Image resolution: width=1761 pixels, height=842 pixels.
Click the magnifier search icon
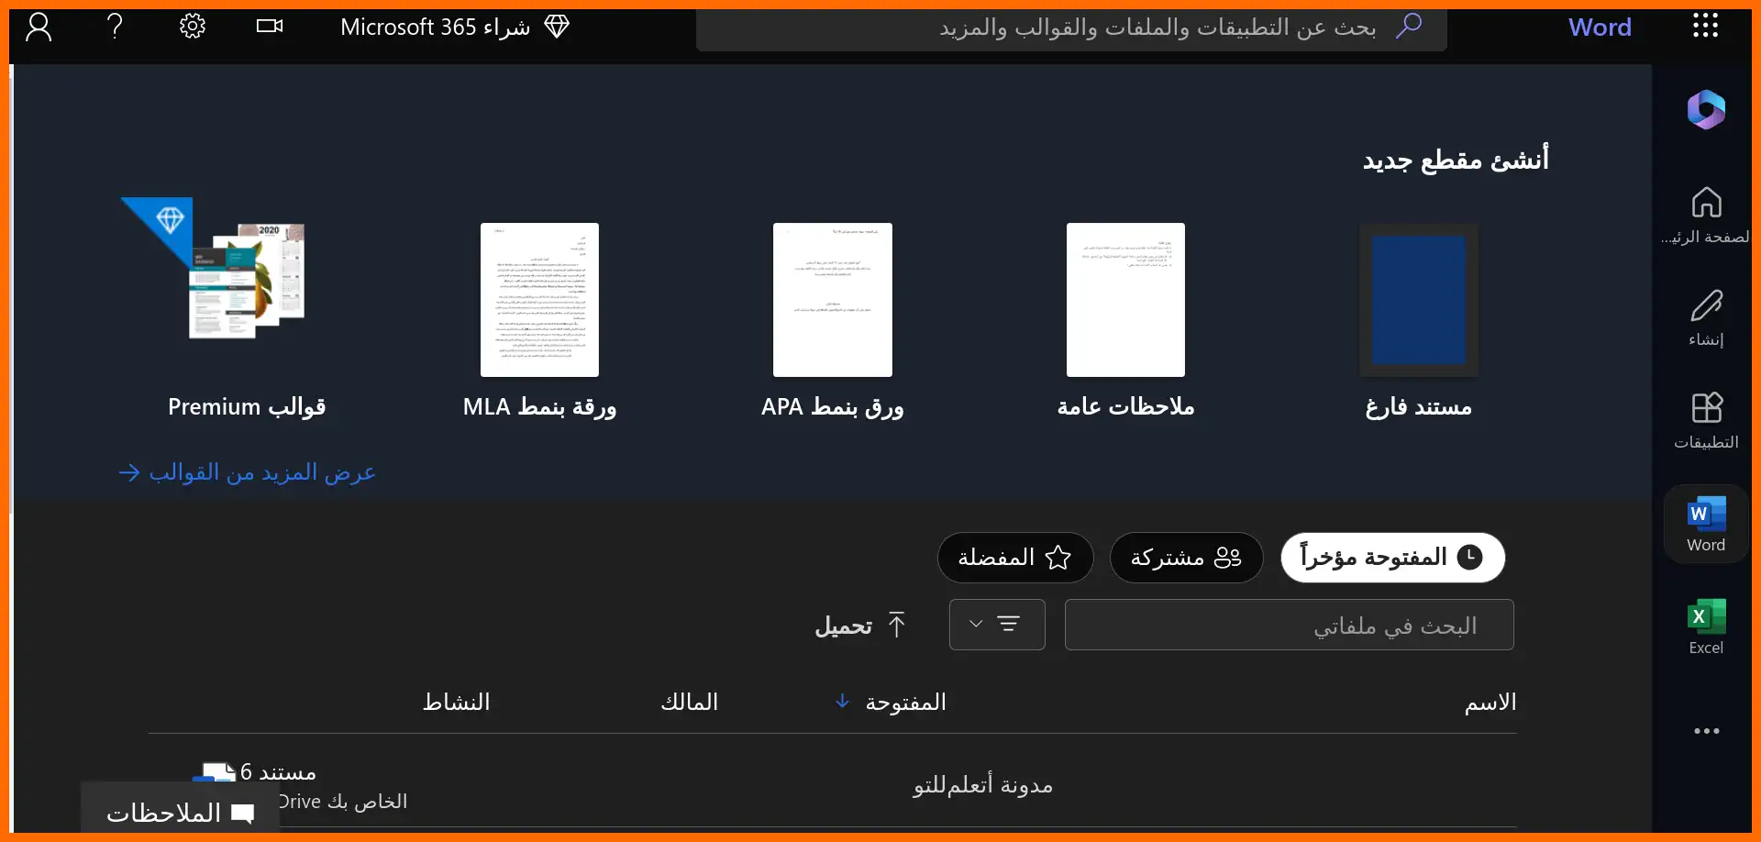coord(1409,26)
